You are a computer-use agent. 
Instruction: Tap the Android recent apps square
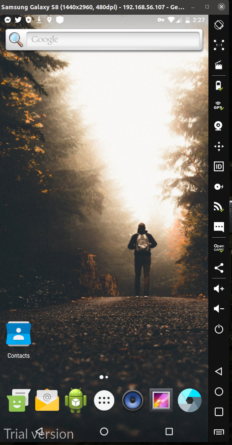tap(169, 432)
